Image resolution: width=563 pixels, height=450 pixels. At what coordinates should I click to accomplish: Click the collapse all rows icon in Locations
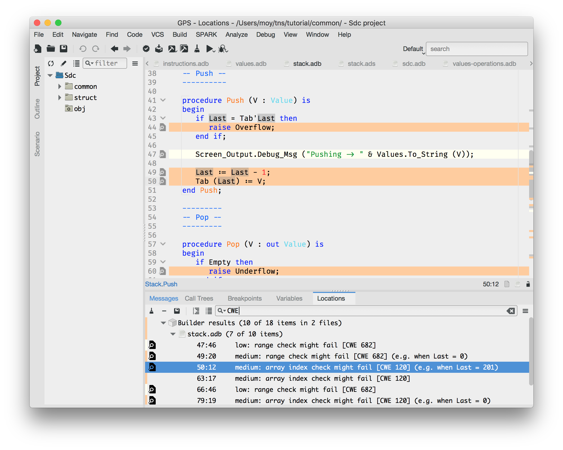209,311
